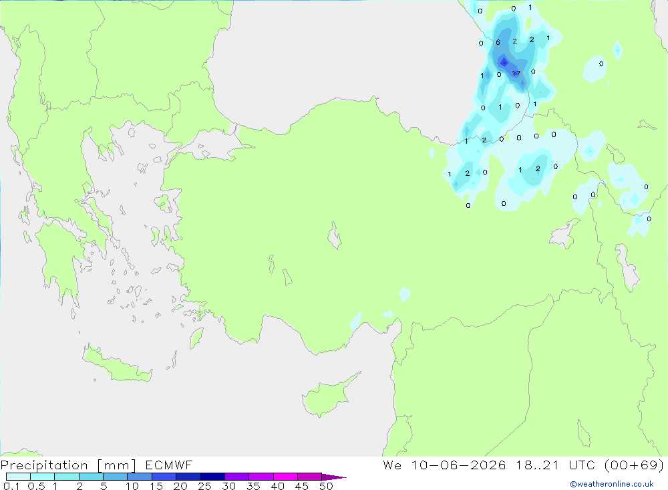Click the '6' precipitation value on map

[498, 42]
